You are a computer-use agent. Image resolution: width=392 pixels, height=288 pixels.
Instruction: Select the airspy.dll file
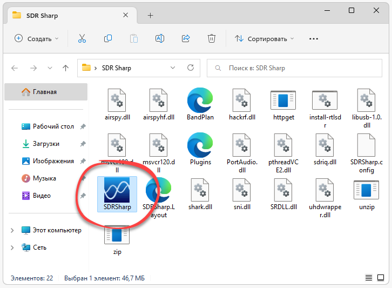(x=117, y=105)
